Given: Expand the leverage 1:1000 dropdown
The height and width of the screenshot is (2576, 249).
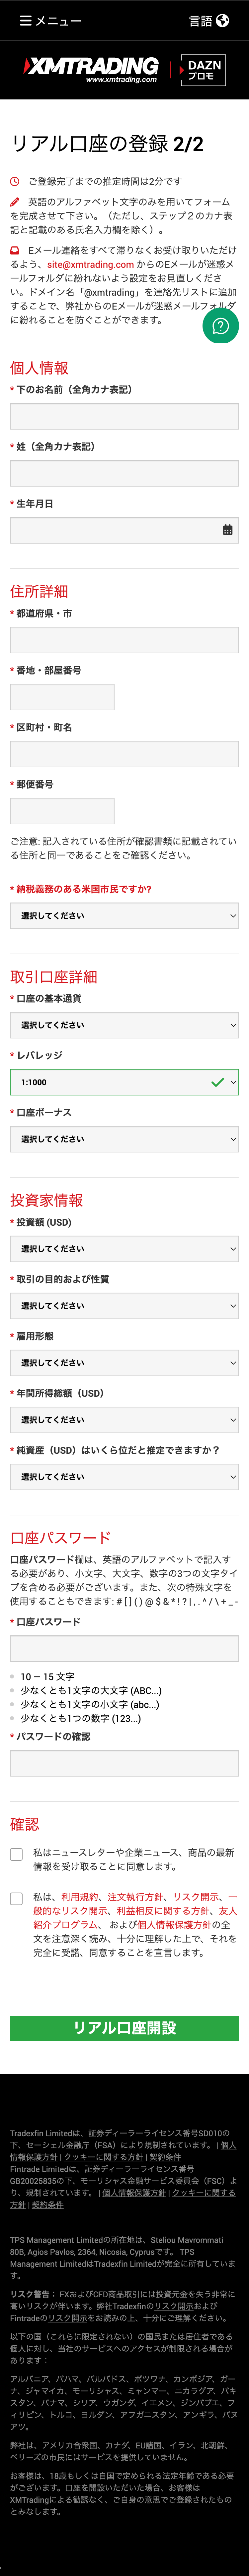Looking at the screenshot, I should point(124,1082).
